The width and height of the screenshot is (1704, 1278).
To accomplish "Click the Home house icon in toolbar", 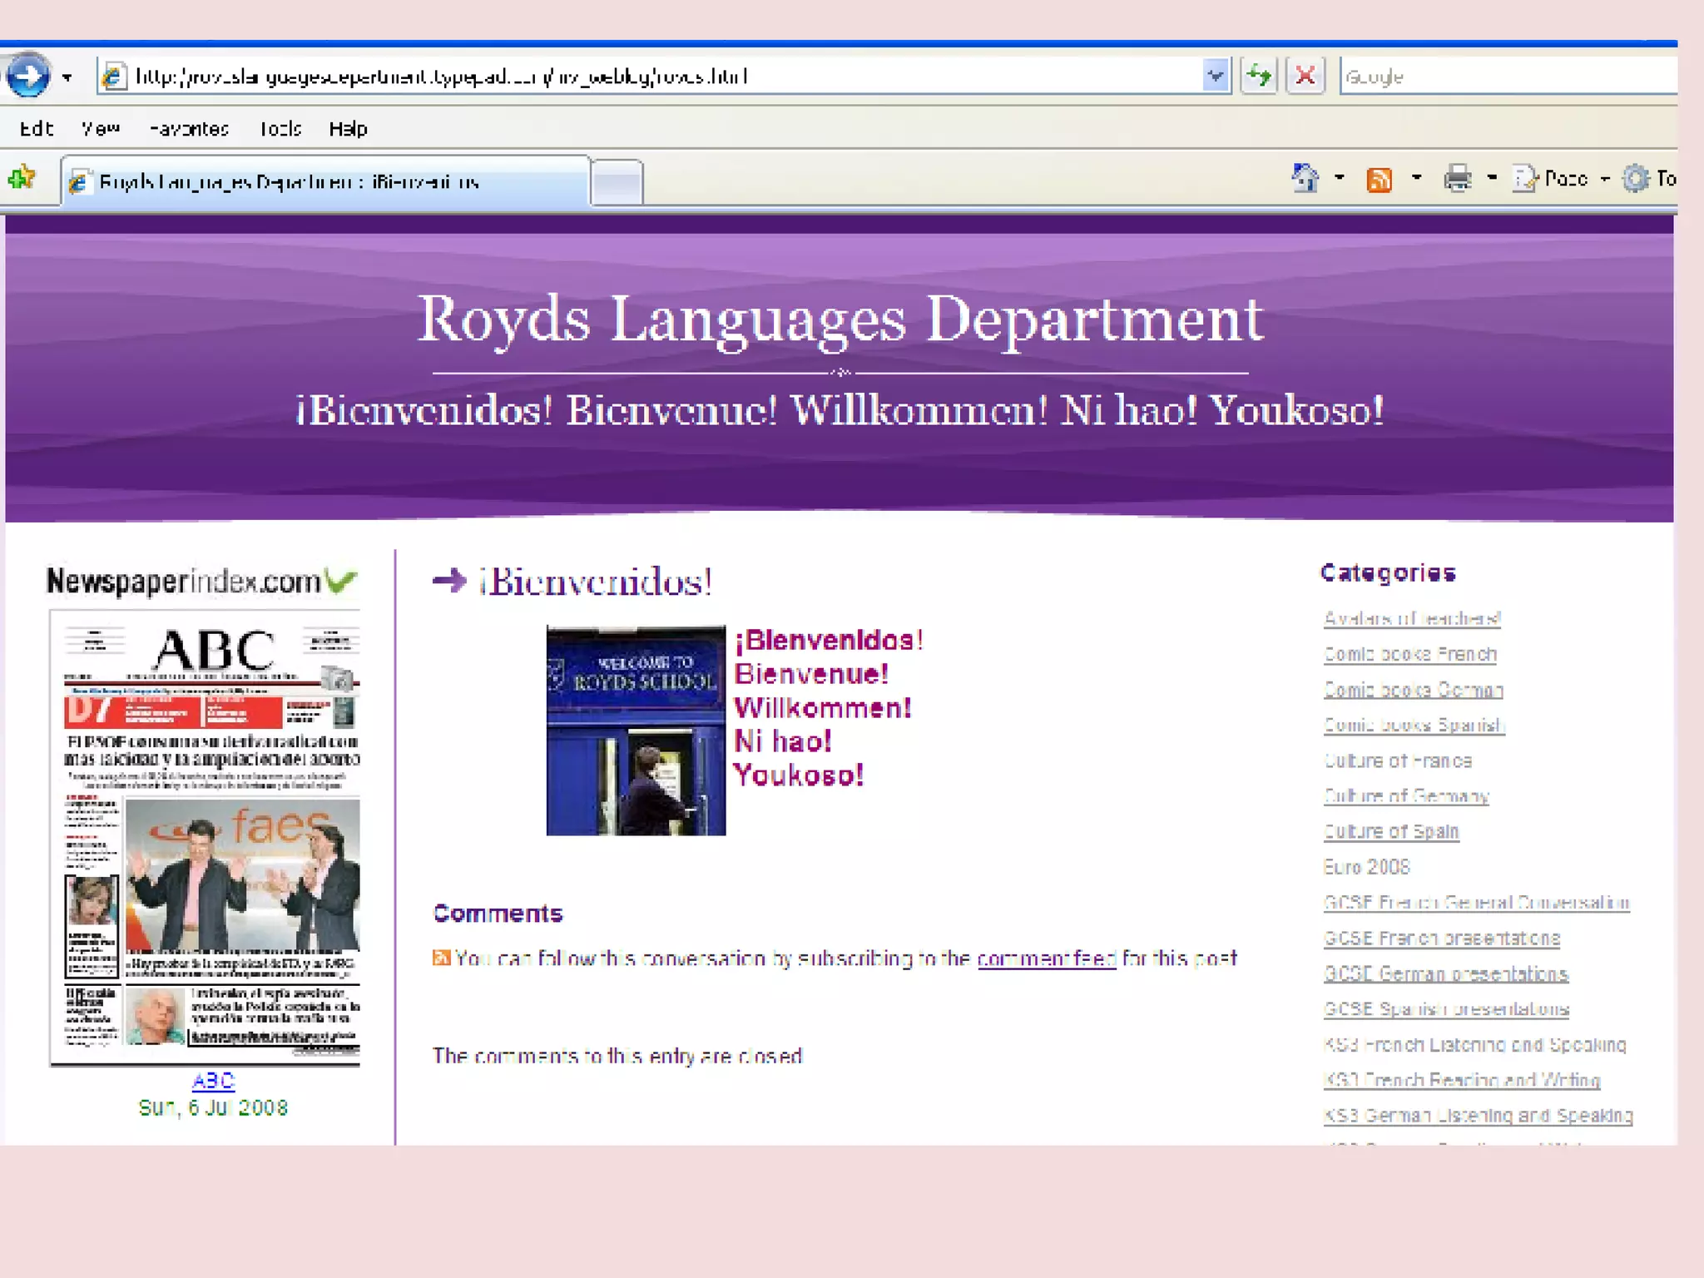I will [x=1305, y=178].
